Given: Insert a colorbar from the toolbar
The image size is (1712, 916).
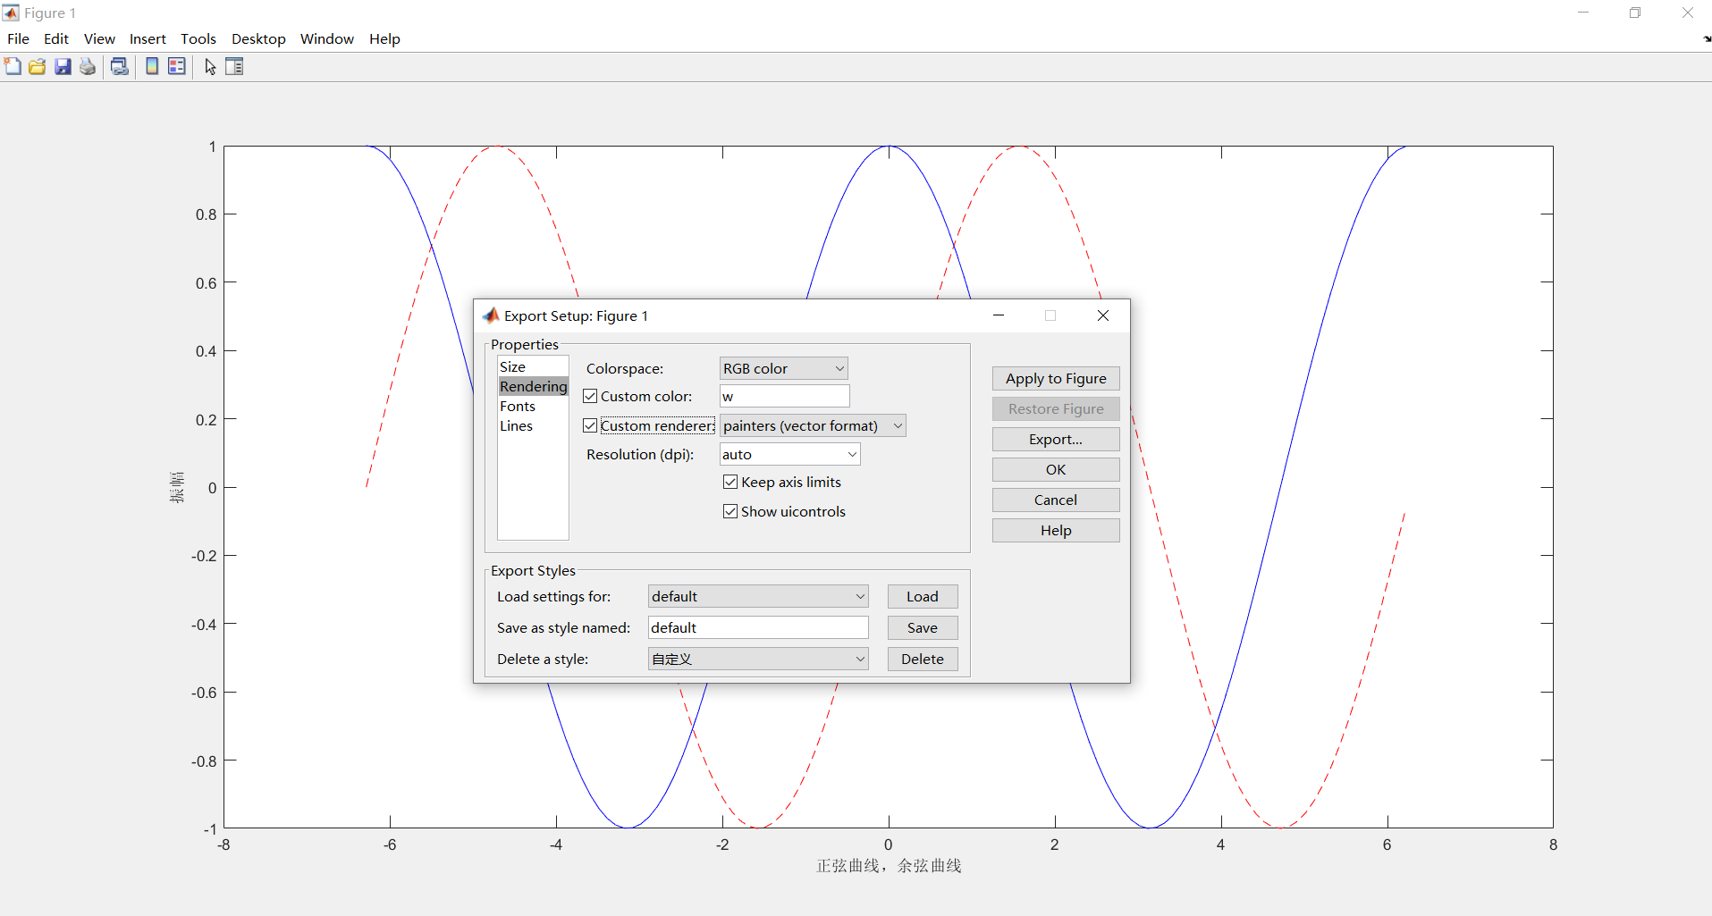Looking at the screenshot, I should (x=151, y=66).
